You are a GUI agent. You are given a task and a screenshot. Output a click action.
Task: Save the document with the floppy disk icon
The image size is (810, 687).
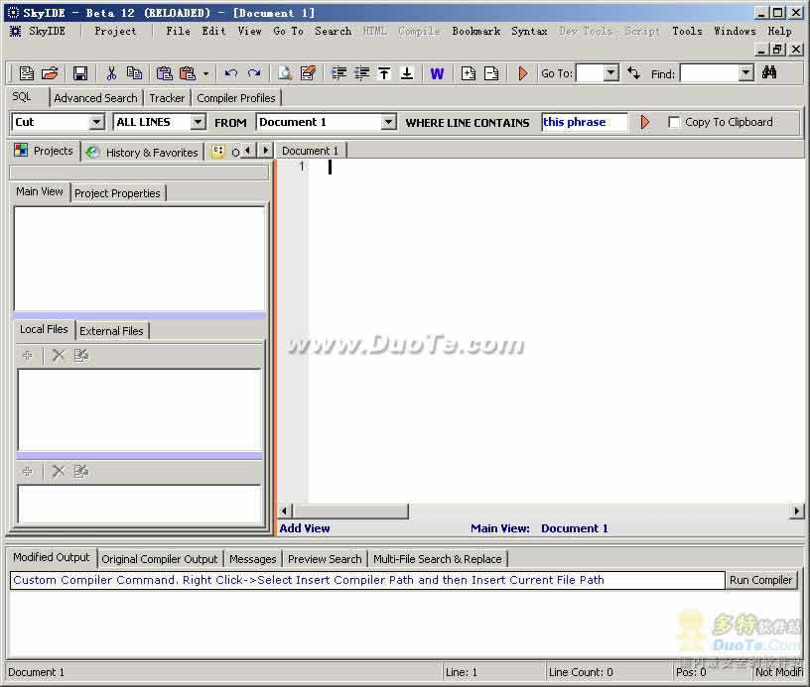(x=80, y=73)
